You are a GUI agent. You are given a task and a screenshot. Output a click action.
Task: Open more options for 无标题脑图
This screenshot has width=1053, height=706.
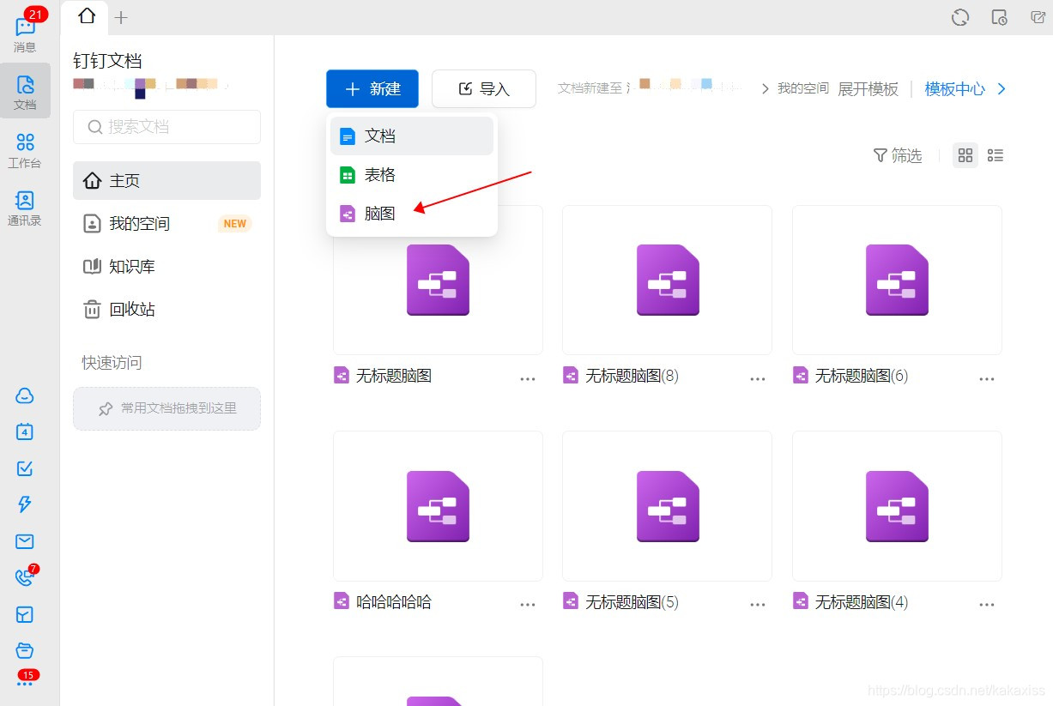pyautogui.click(x=528, y=378)
